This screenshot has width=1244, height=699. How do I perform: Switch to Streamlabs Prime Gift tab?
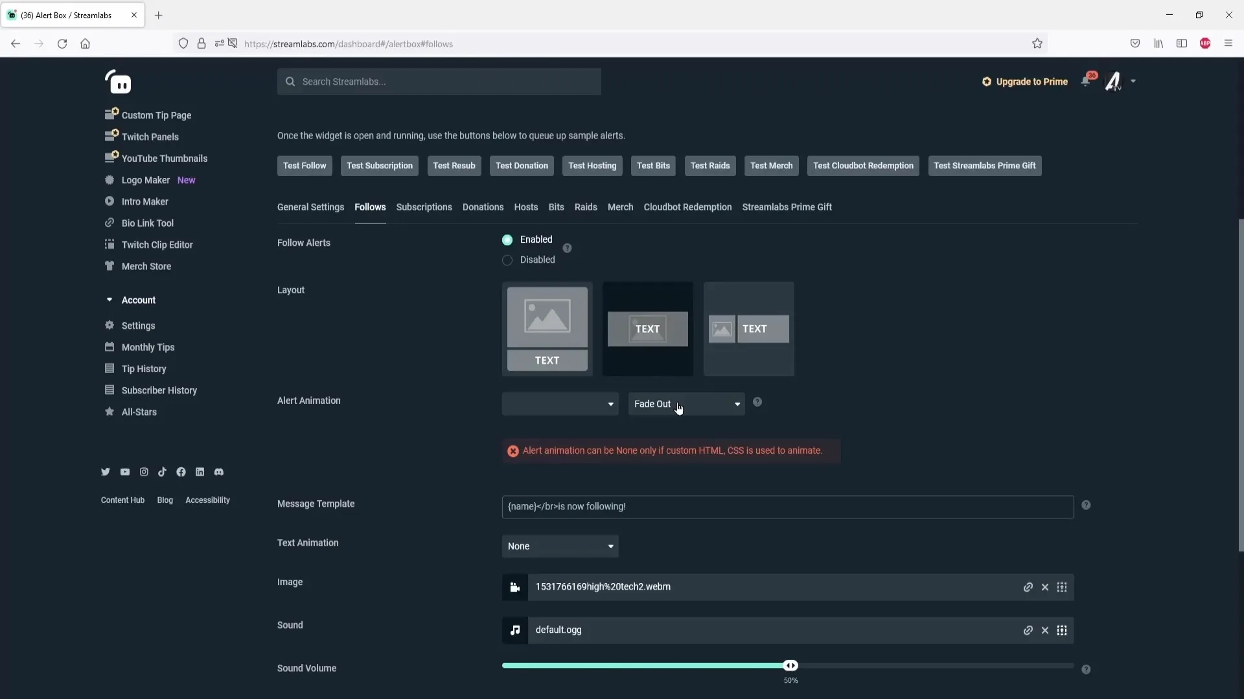pyautogui.click(x=787, y=207)
